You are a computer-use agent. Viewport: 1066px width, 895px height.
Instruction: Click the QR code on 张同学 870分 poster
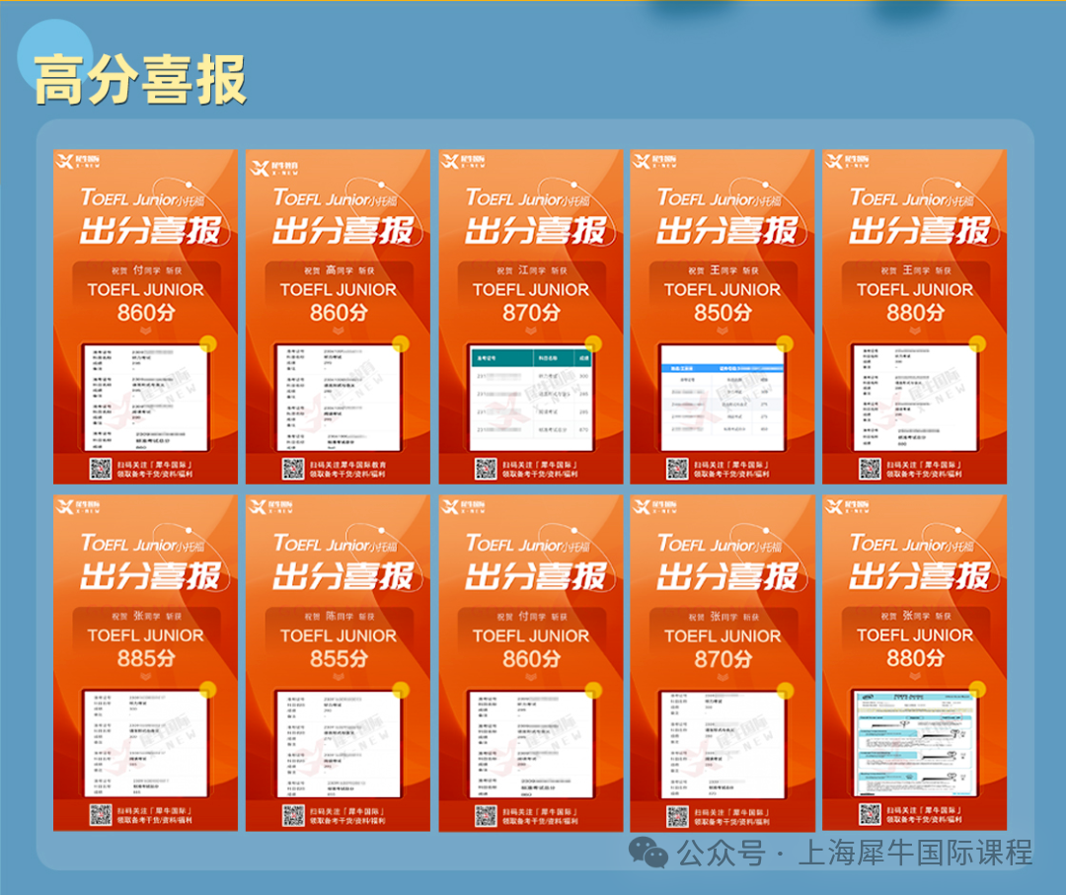click(x=677, y=816)
